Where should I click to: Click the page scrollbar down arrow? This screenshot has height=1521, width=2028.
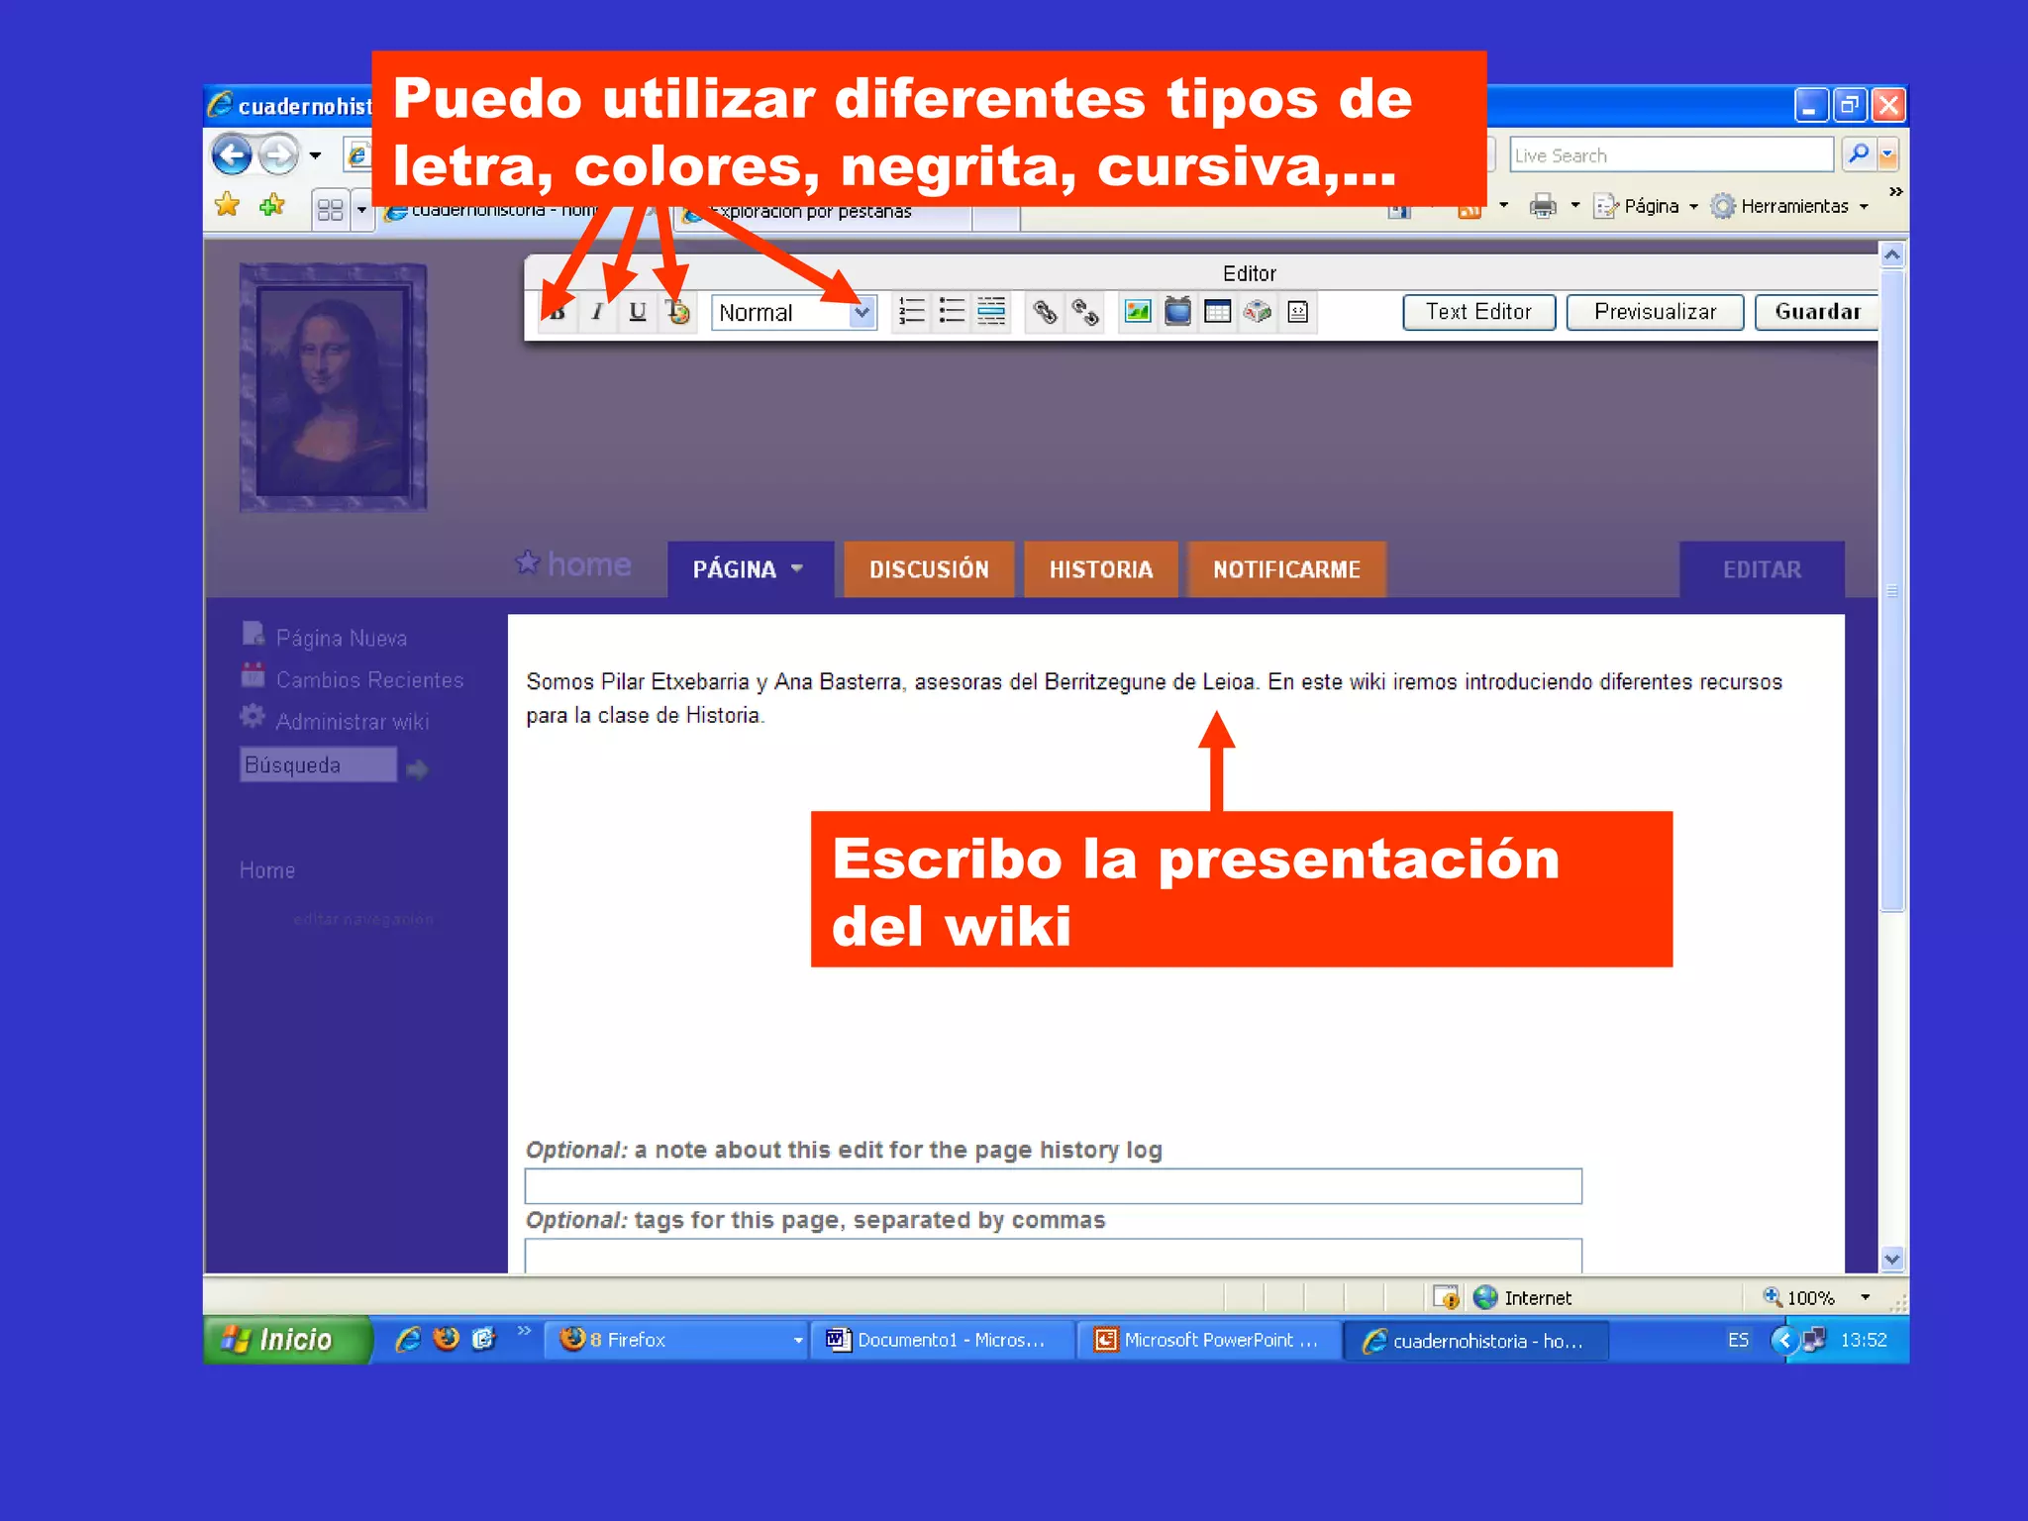click(1892, 1259)
